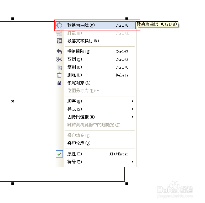Screen dimensions: 205x203
Task: Click the padlock lock object icon
Action: tap(59, 83)
